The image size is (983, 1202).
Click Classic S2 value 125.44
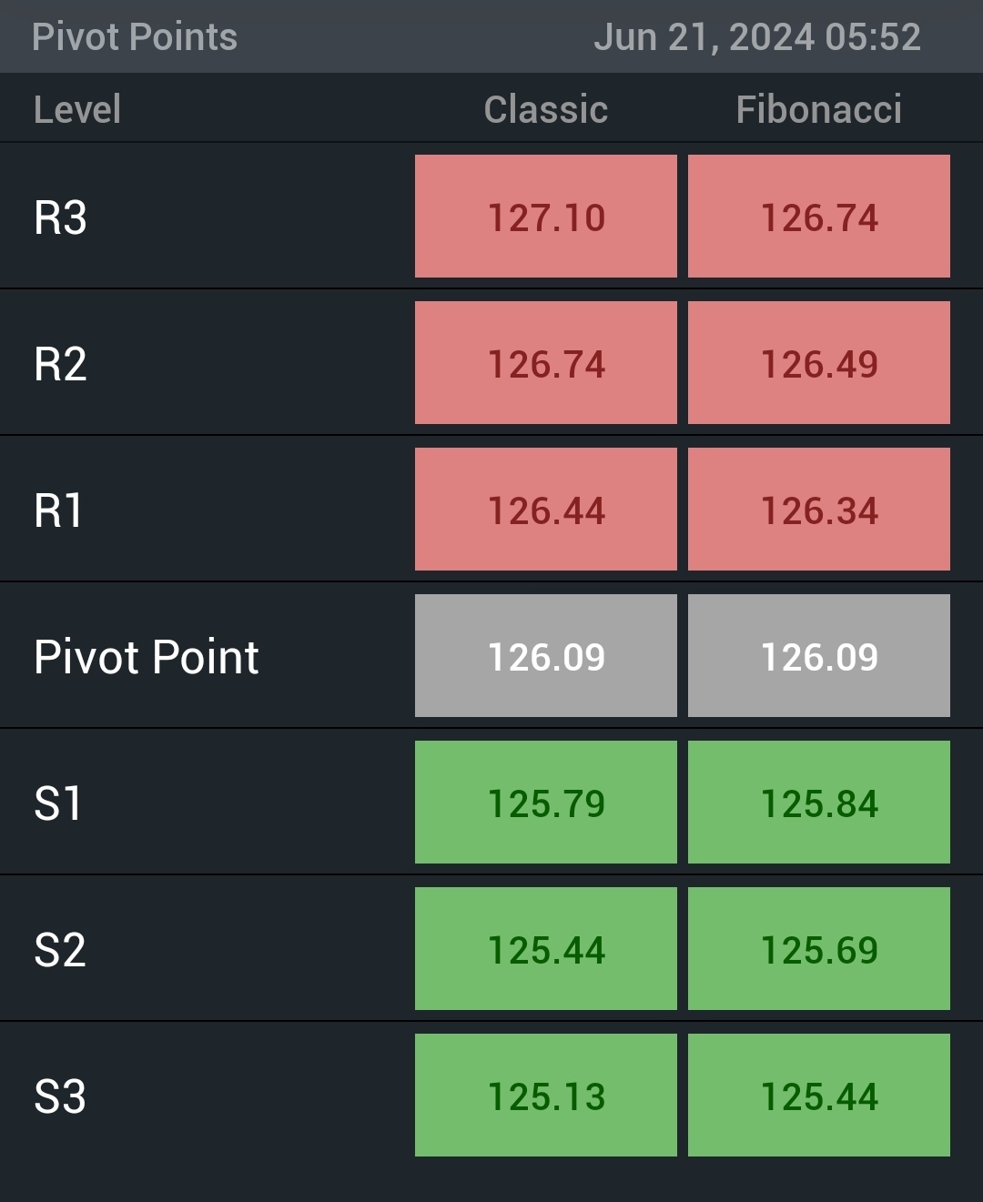(546, 949)
